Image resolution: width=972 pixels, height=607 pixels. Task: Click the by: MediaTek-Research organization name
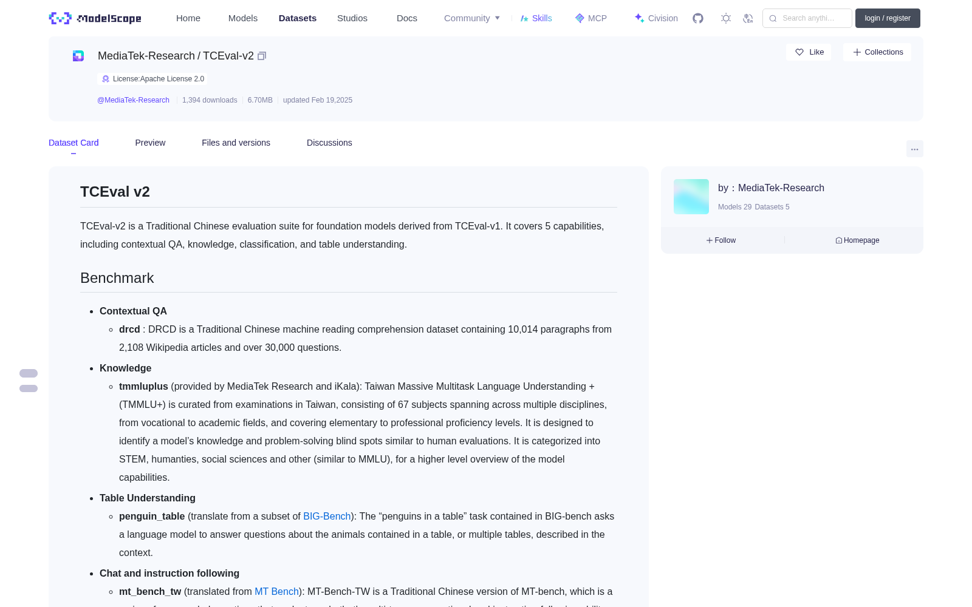point(781,188)
